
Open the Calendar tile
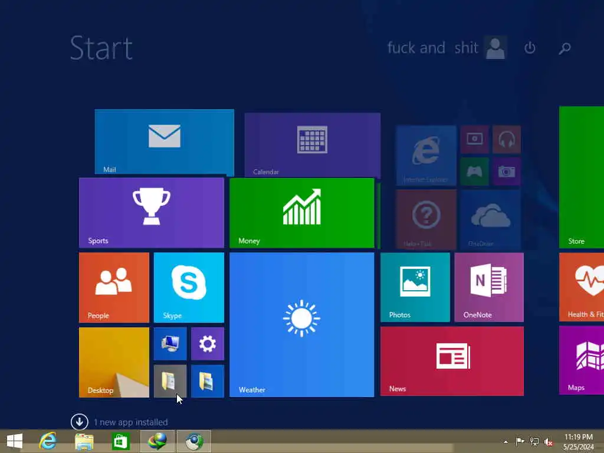tap(313, 145)
